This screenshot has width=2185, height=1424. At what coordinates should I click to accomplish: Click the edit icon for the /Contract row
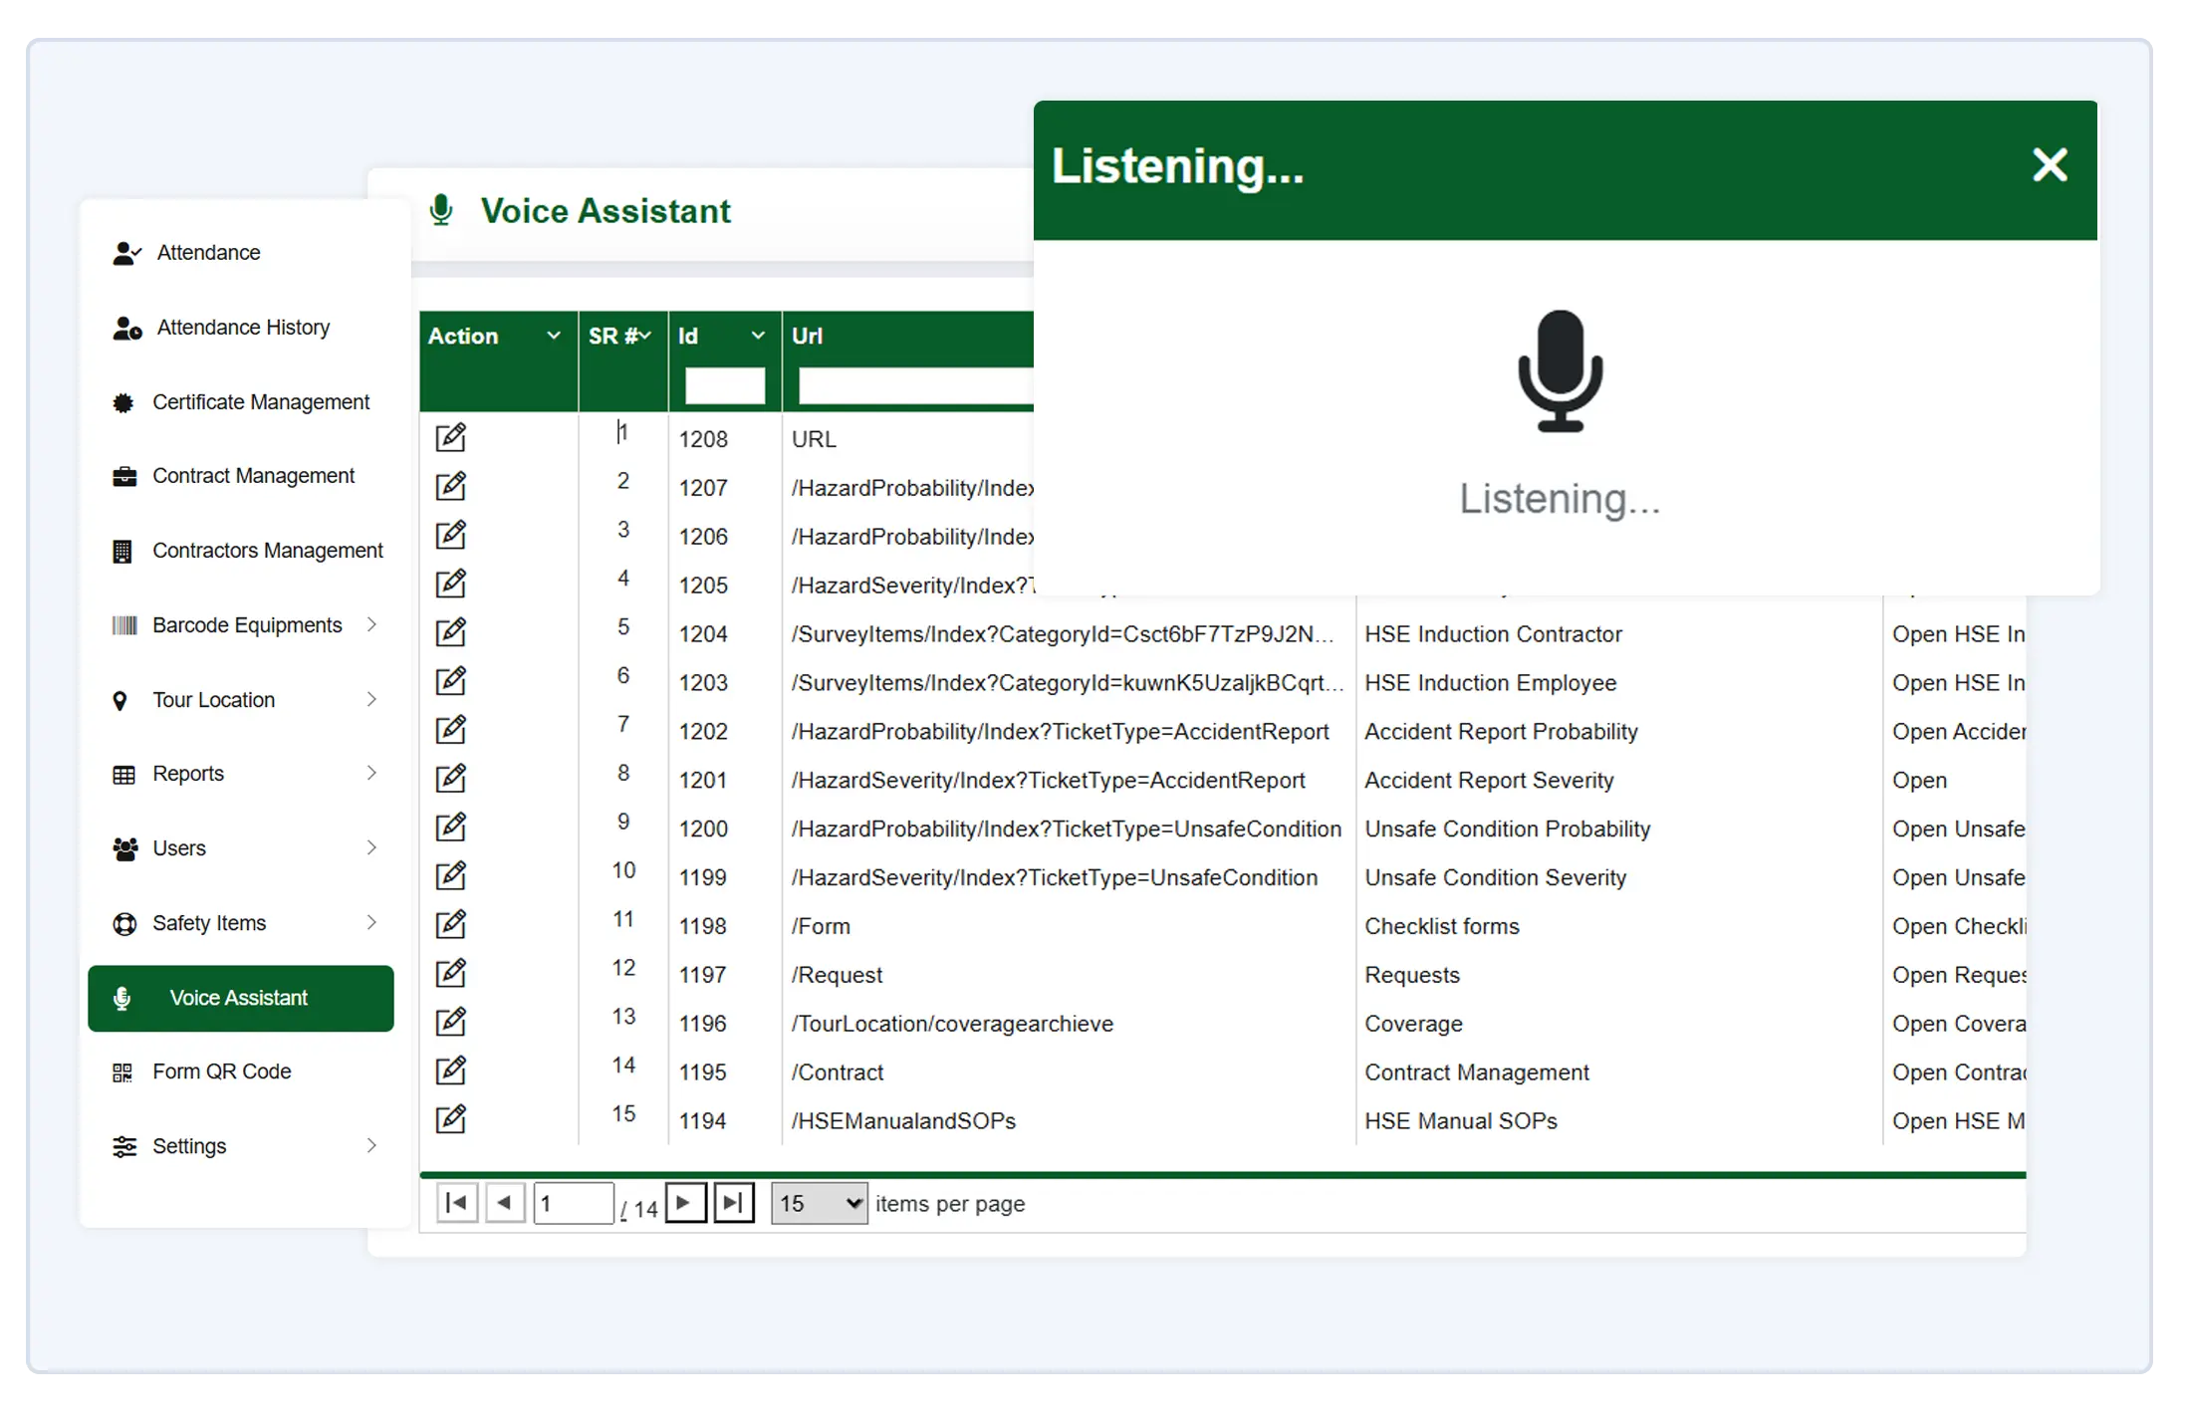pos(450,1070)
